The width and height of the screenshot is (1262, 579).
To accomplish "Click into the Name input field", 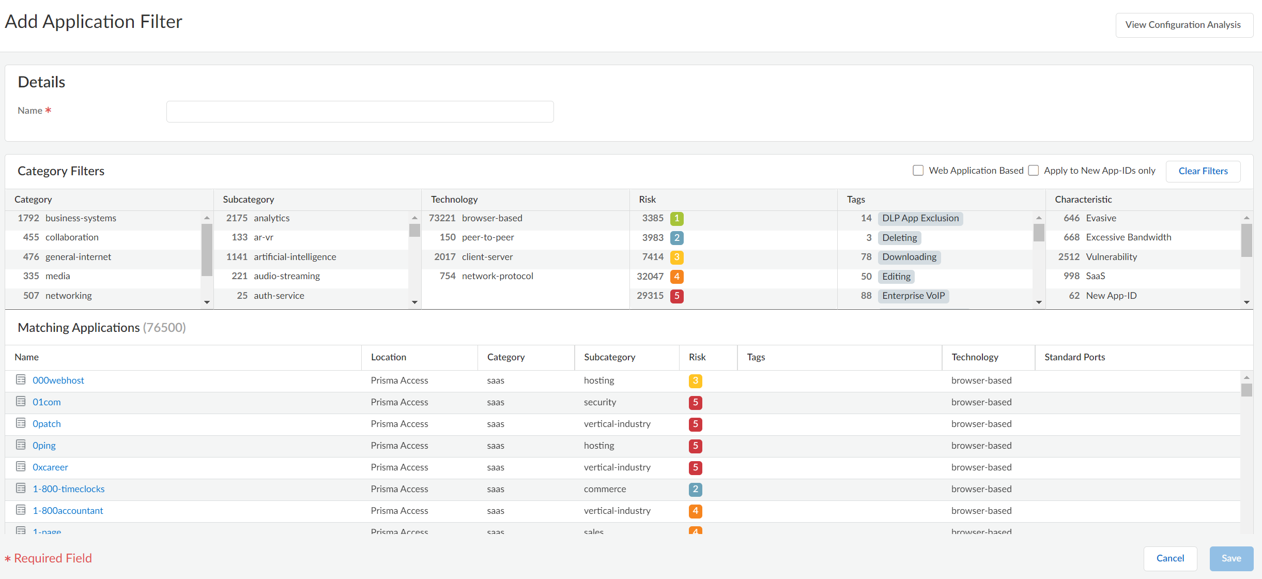I will click(x=360, y=112).
